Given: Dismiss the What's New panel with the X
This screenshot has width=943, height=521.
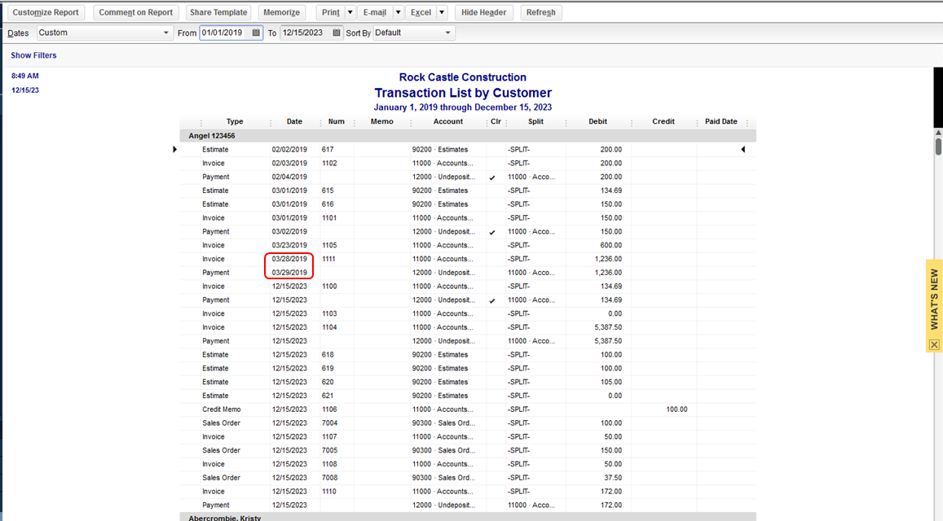Looking at the screenshot, I should tap(933, 344).
